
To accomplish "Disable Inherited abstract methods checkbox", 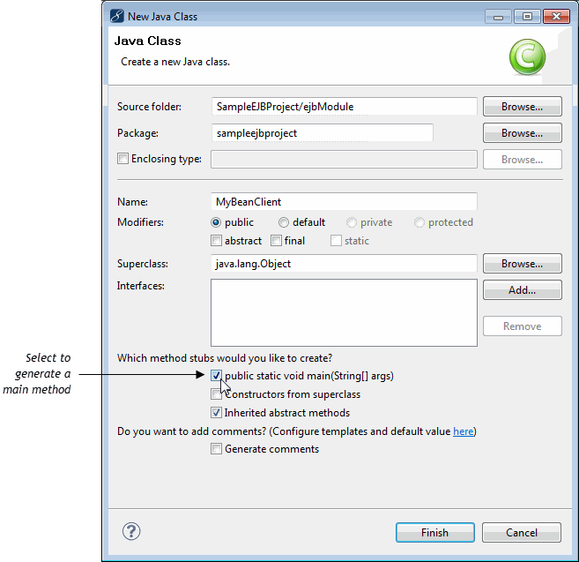I will pos(216,413).
